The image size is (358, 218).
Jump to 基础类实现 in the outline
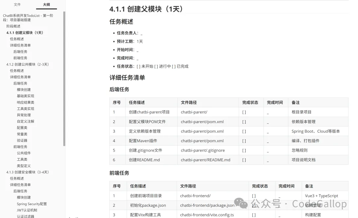[x=25, y=96]
